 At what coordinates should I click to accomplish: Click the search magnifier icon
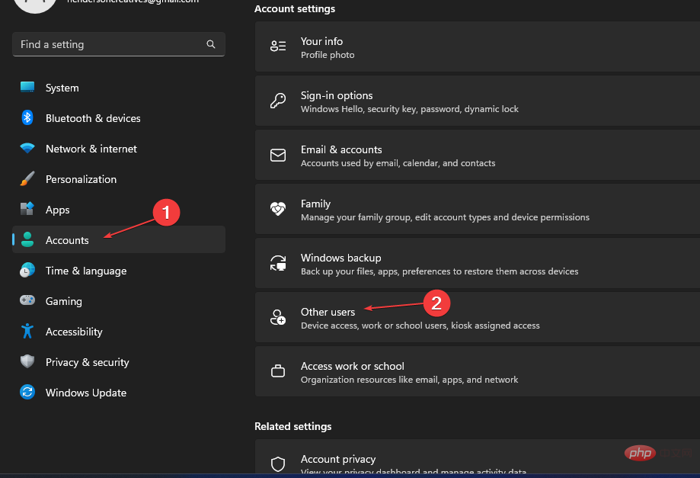[x=211, y=44]
